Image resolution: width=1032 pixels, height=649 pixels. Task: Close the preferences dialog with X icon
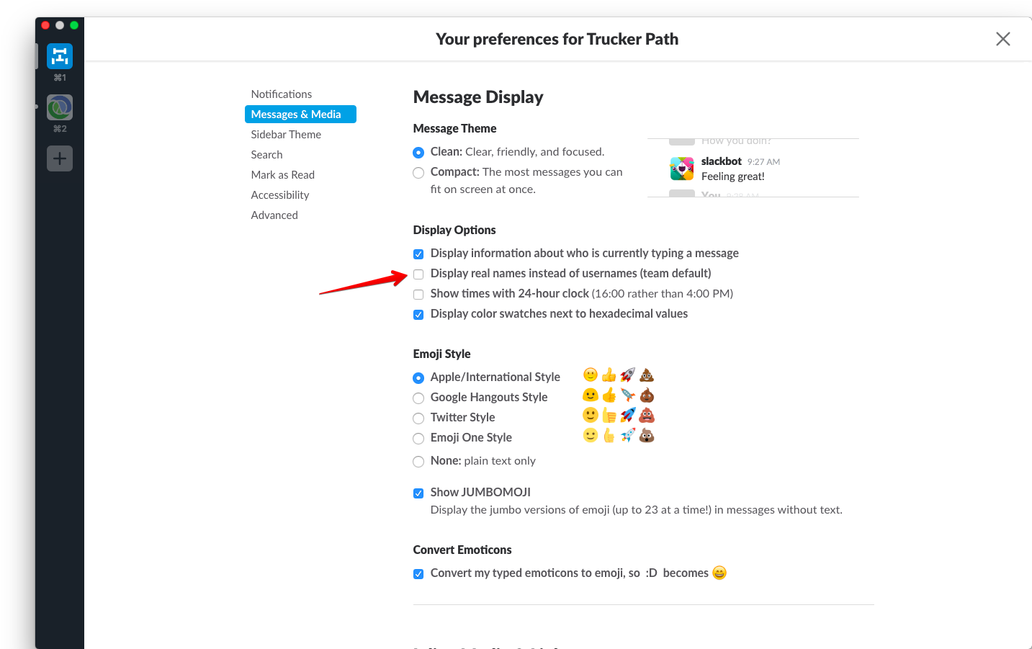pos(1002,39)
